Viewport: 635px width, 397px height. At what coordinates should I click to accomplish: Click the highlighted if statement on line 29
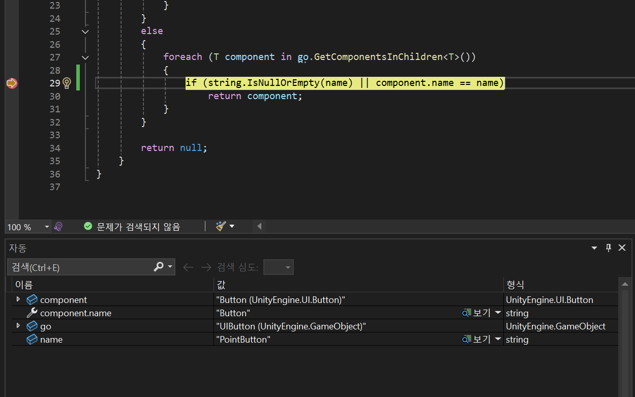(345, 83)
